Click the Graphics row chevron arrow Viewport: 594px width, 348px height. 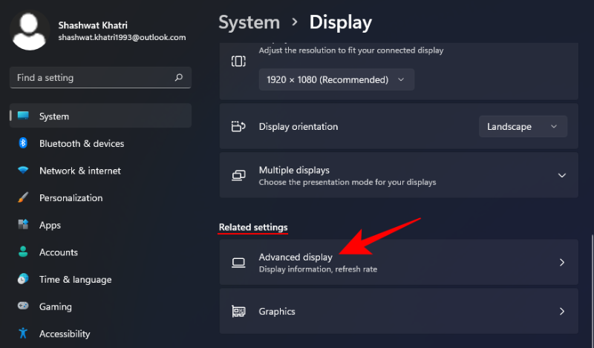pos(562,312)
